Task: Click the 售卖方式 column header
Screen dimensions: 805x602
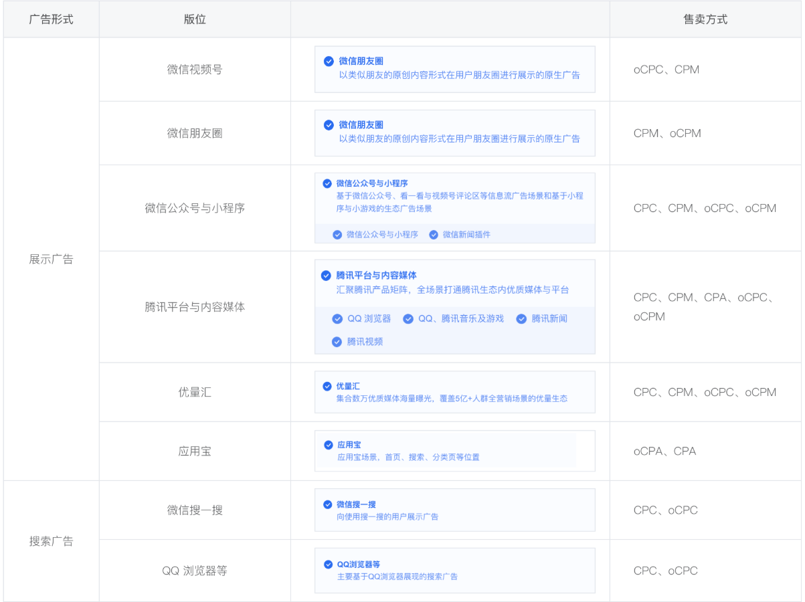Action: point(705,19)
